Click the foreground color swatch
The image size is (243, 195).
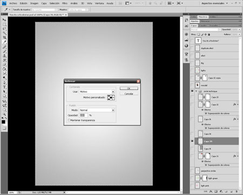point(3,122)
